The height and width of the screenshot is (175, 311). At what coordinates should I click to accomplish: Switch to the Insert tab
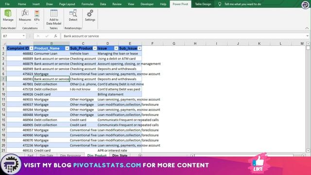point(36,4)
